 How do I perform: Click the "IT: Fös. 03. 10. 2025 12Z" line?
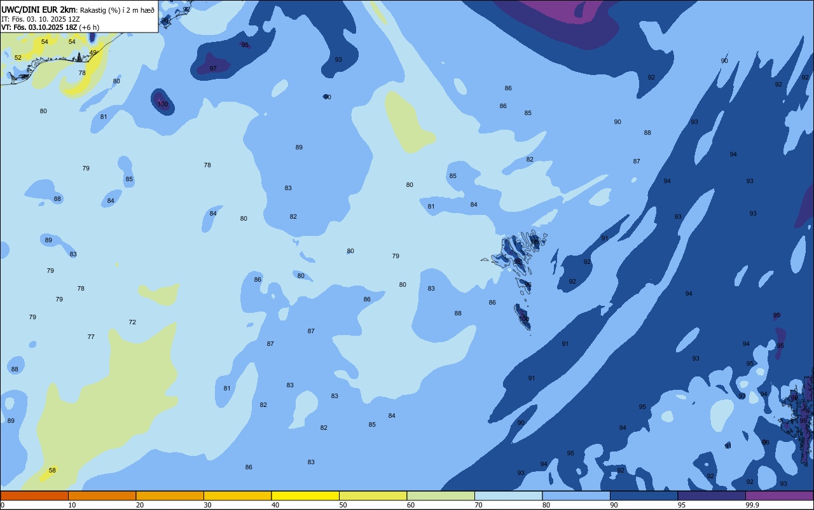[40, 19]
